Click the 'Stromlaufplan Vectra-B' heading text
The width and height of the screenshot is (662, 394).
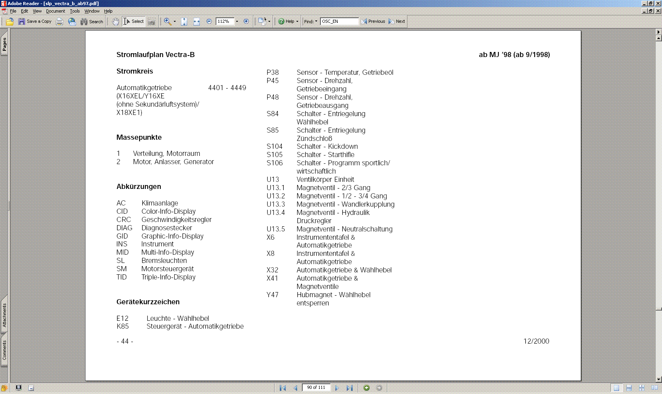156,55
